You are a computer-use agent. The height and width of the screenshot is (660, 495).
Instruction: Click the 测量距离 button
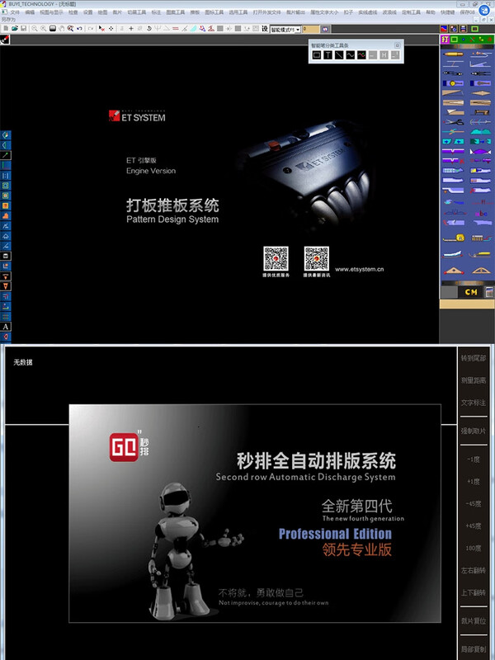[473, 380]
